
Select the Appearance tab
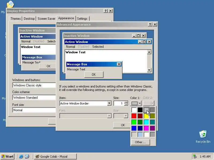(66, 18)
